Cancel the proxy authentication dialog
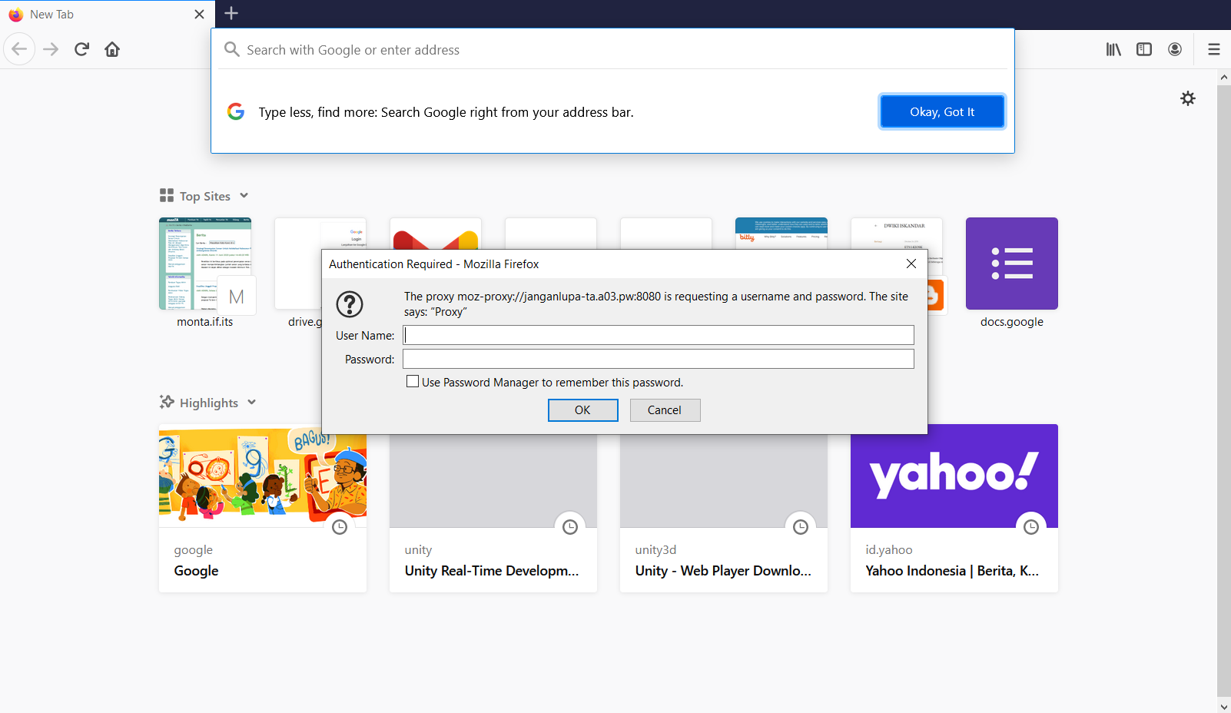 (x=665, y=410)
